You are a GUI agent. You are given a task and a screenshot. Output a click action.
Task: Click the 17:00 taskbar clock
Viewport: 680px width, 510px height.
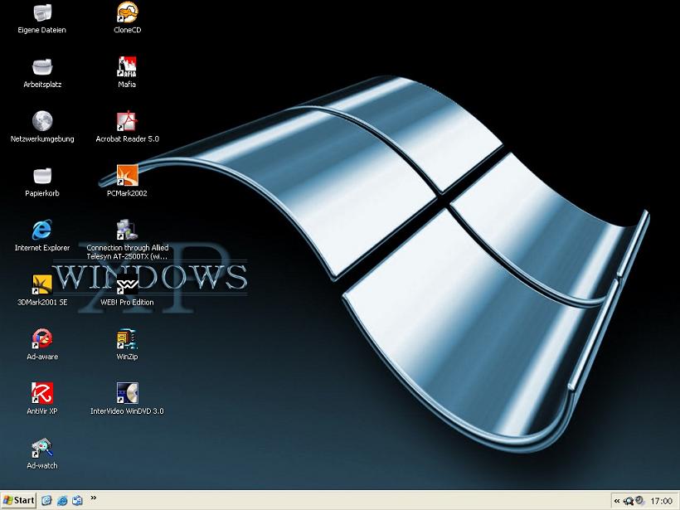point(662,502)
